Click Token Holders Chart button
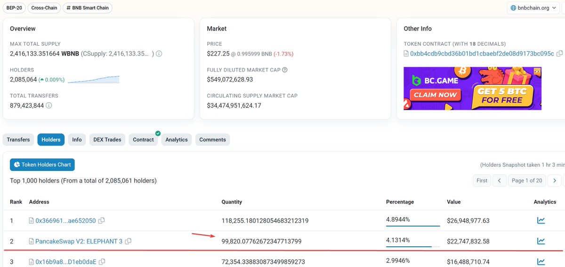This screenshot has height=267, width=565. pos(42,165)
